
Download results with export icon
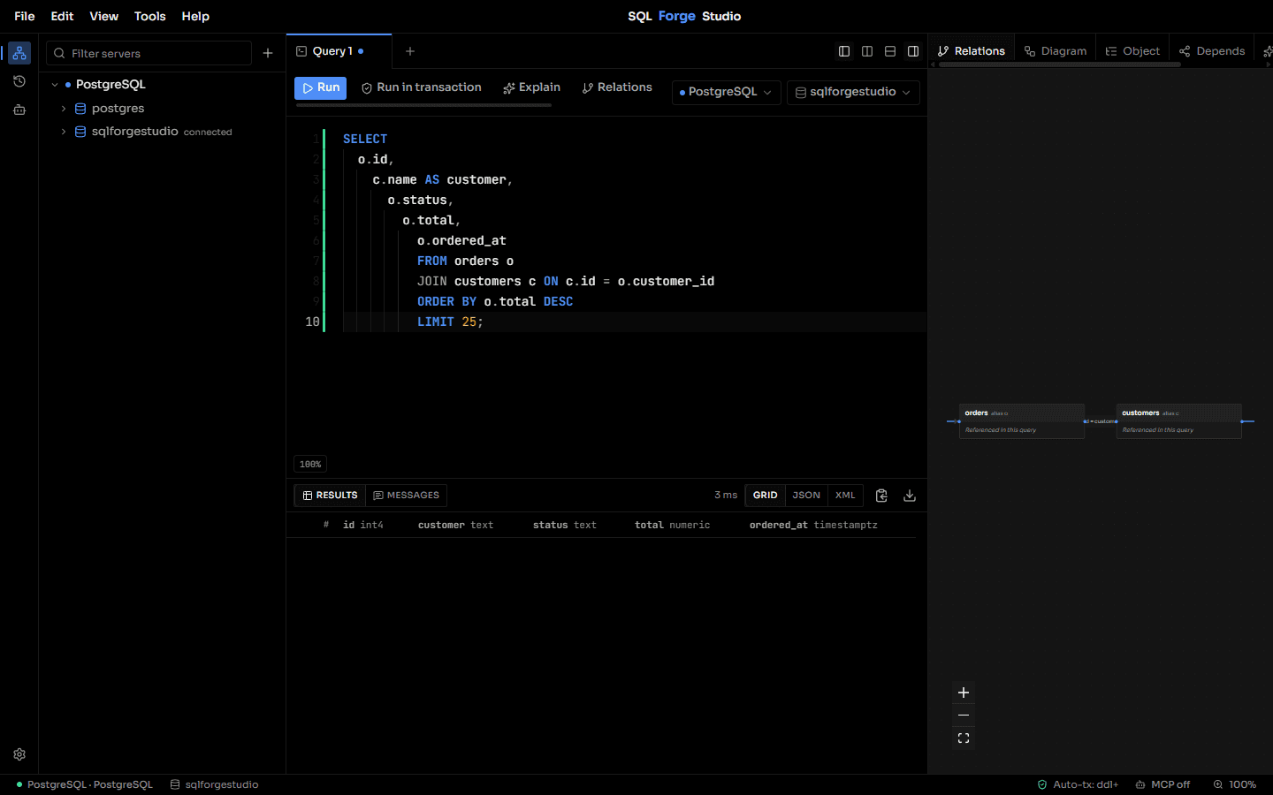pyautogui.click(x=910, y=496)
